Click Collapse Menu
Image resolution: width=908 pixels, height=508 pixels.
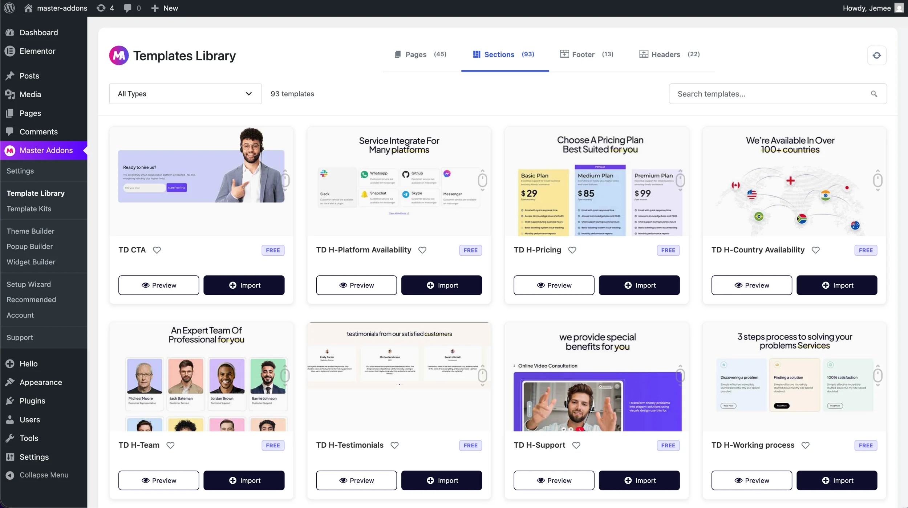(44, 475)
